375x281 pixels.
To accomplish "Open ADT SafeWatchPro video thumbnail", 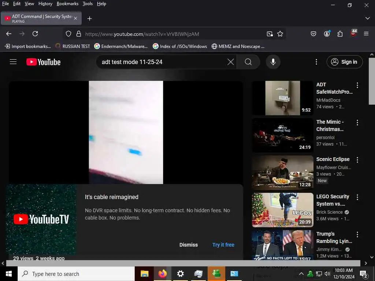I will point(282,98).
